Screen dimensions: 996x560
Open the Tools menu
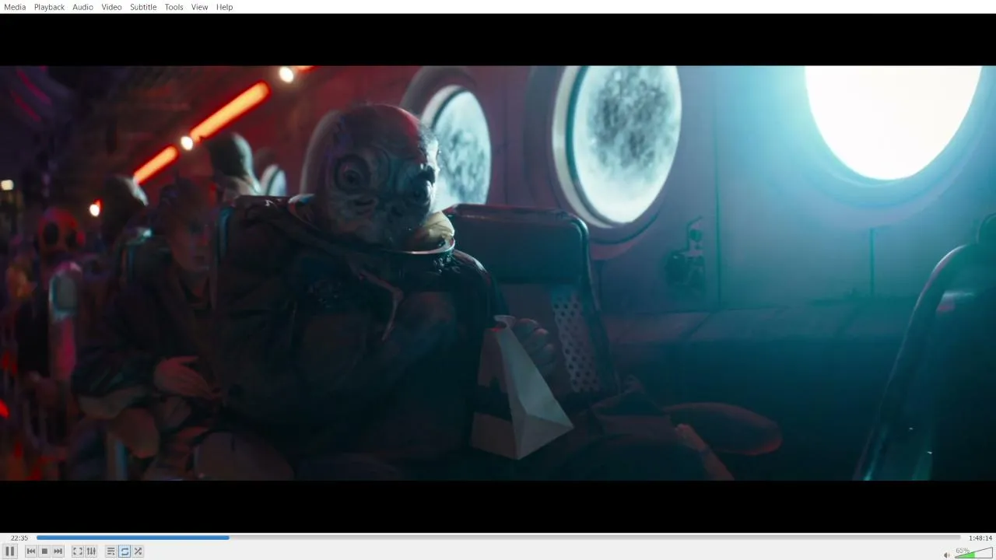pyautogui.click(x=174, y=7)
